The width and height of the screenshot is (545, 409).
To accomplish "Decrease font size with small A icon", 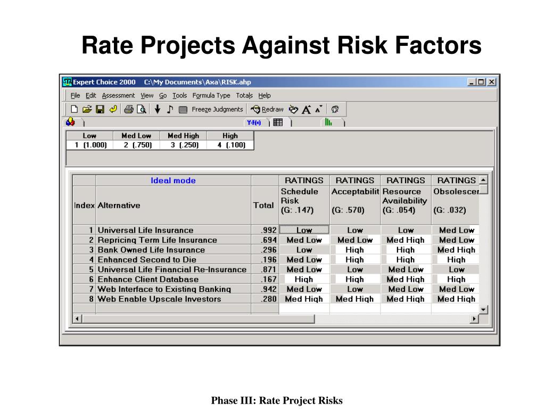I will [x=318, y=109].
